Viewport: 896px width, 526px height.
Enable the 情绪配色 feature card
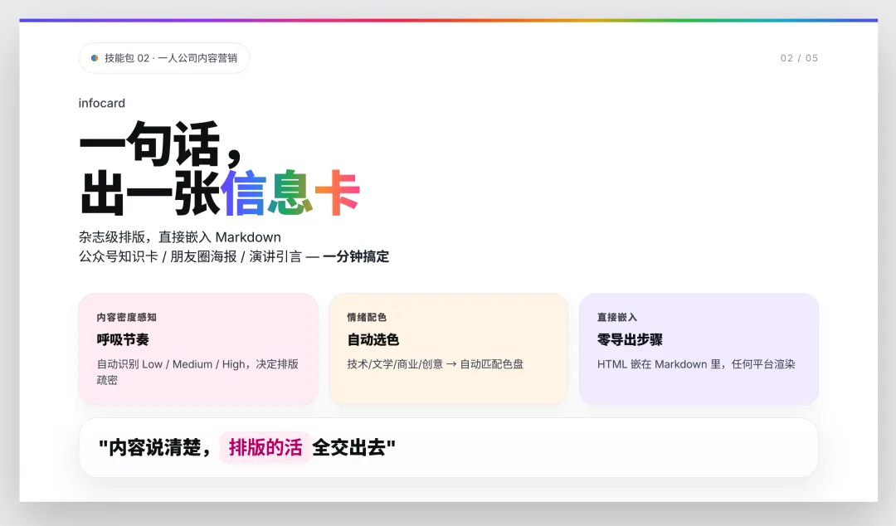pyautogui.click(x=448, y=348)
